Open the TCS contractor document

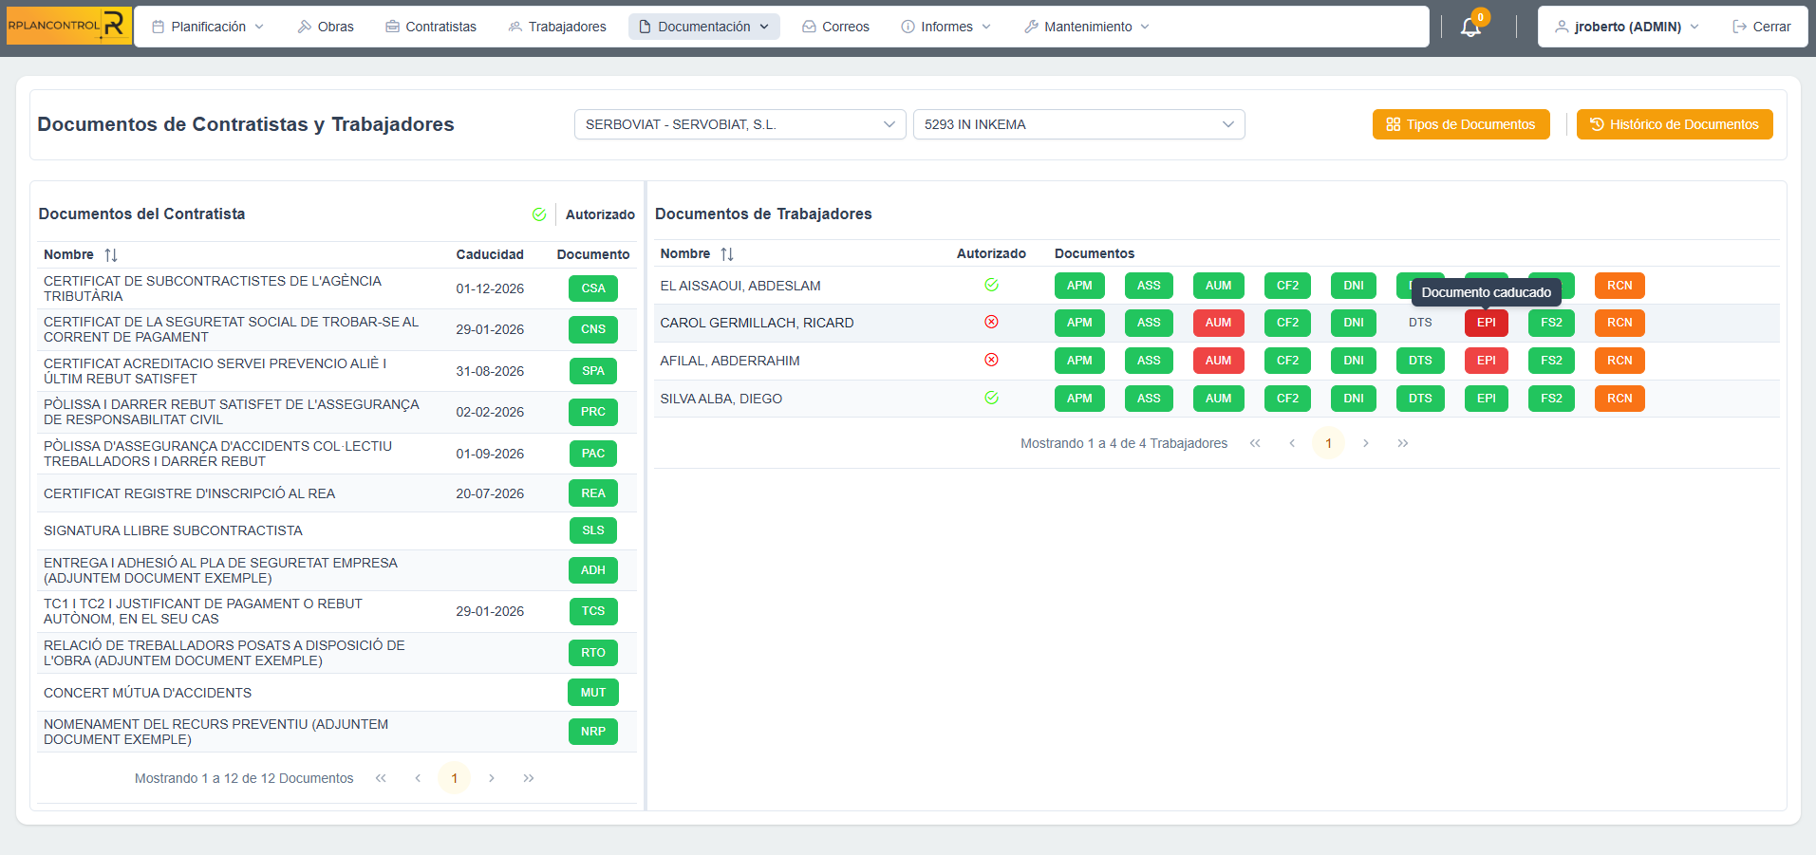click(592, 611)
